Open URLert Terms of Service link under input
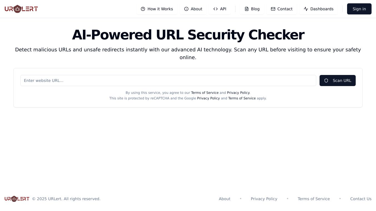 point(205,93)
